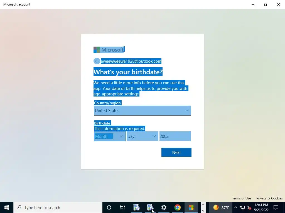Open the Country/region dropdown showing United States
The width and height of the screenshot is (285, 213).
click(142, 110)
